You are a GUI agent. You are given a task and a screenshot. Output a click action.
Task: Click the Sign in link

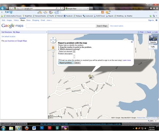click(151, 20)
